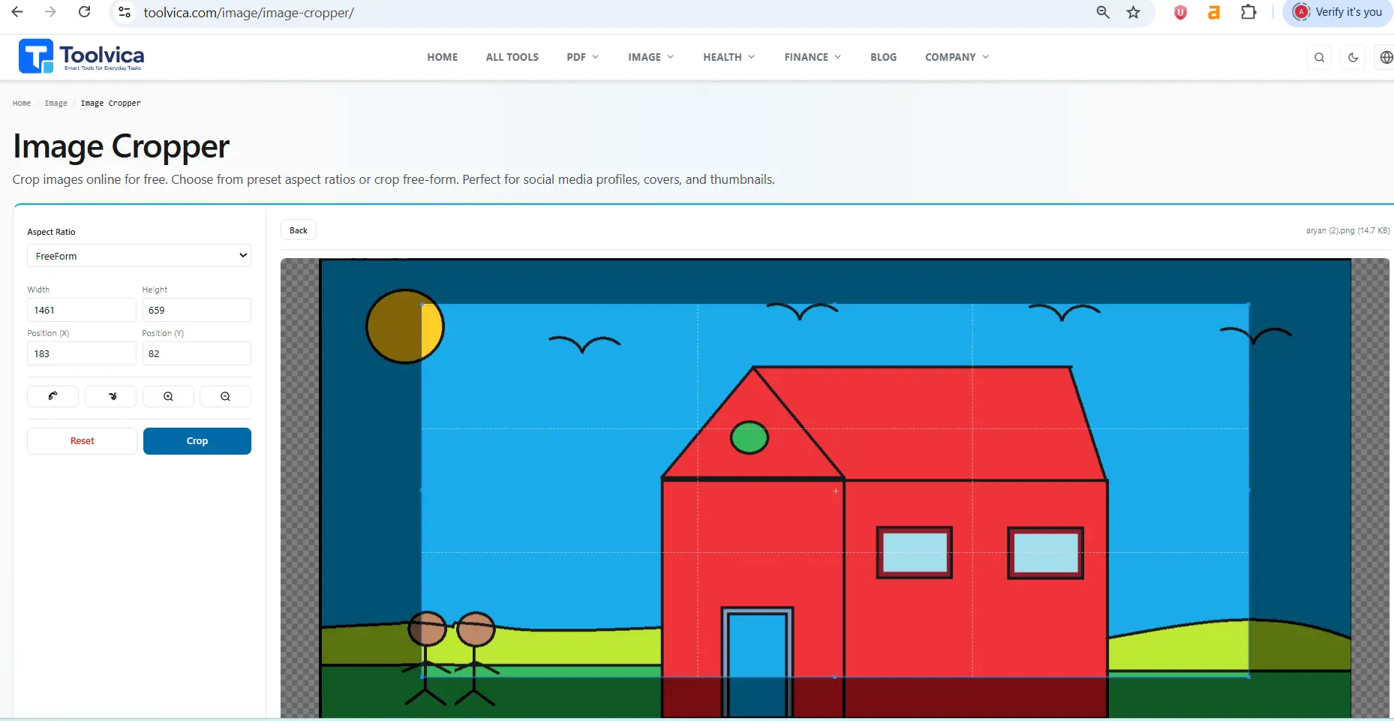Edit the Position (Y) field
1394x721 pixels.
(197, 353)
